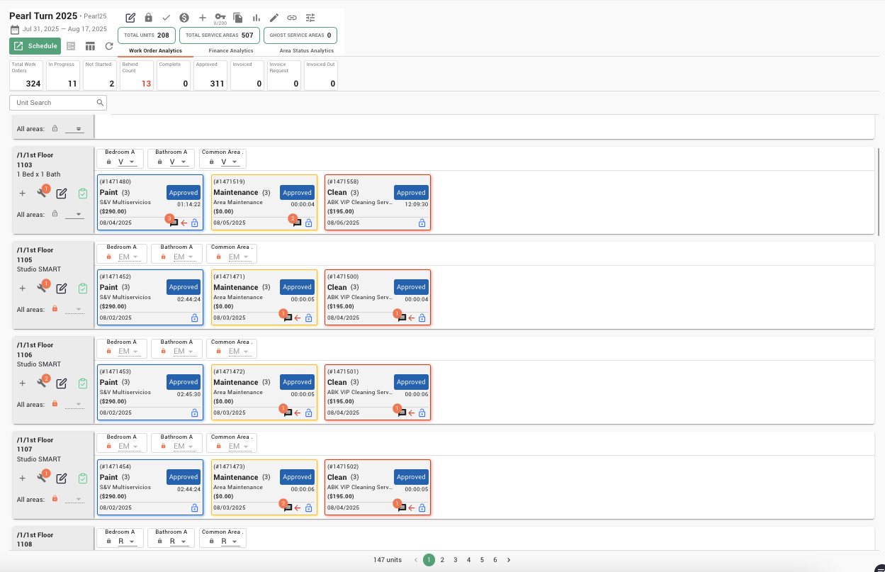The width and height of the screenshot is (885, 572).
Task: Toggle All areas red lock for unit 1105
Action: click(x=55, y=309)
